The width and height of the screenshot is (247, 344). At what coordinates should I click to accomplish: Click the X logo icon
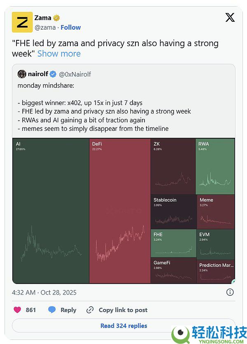click(230, 18)
